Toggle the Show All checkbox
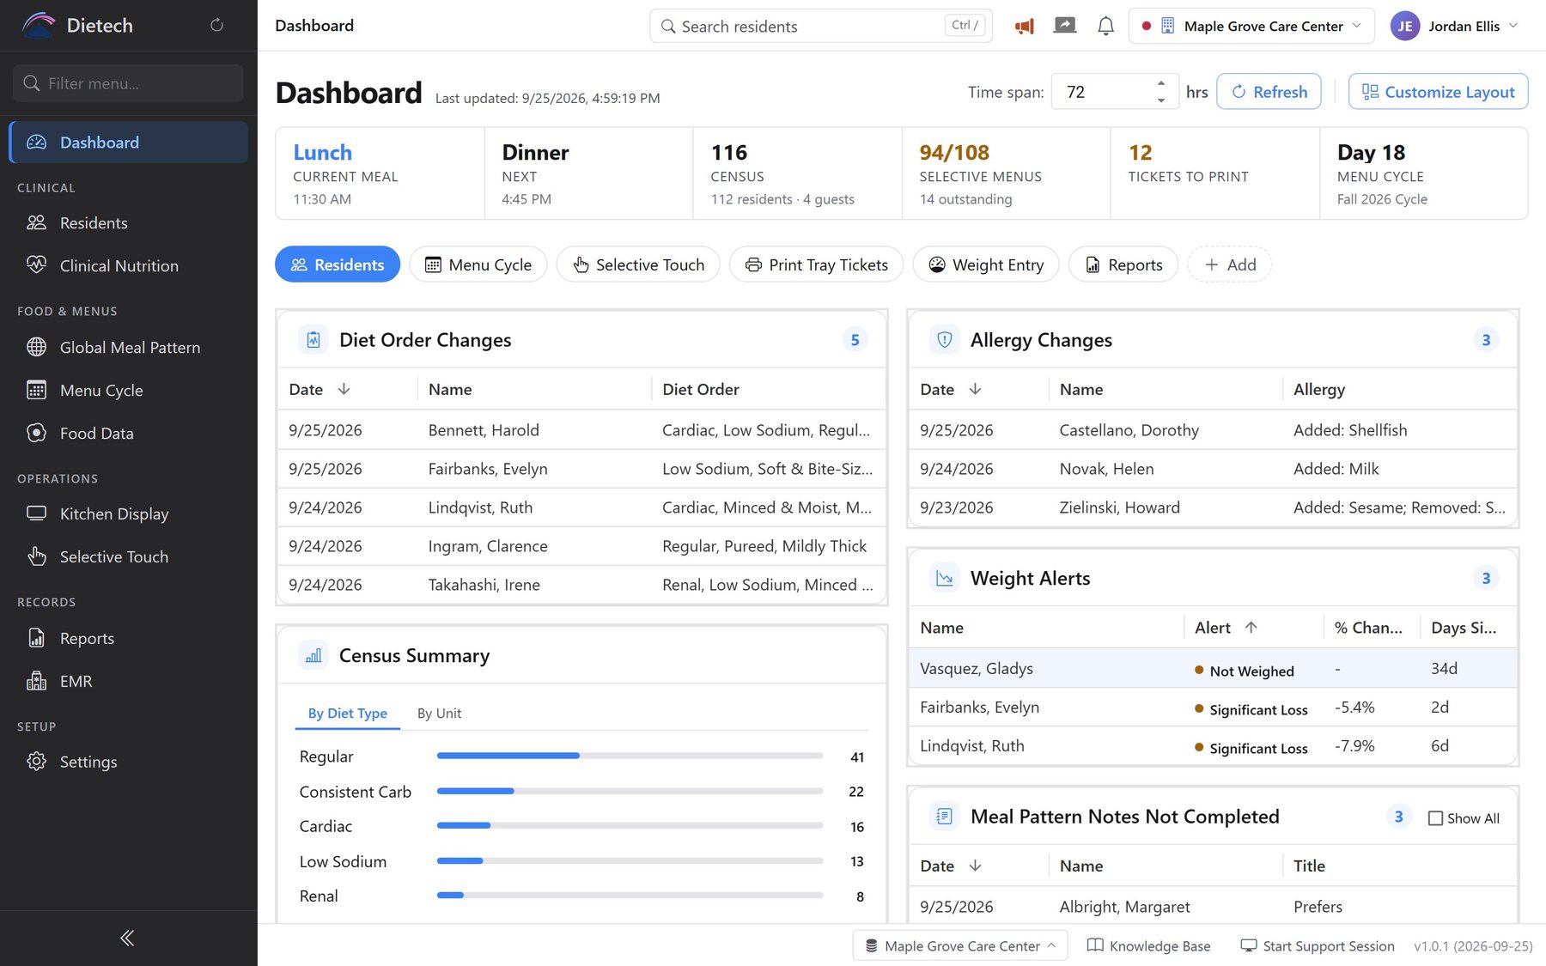Screen dimensions: 1546x966 (1435, 818)
